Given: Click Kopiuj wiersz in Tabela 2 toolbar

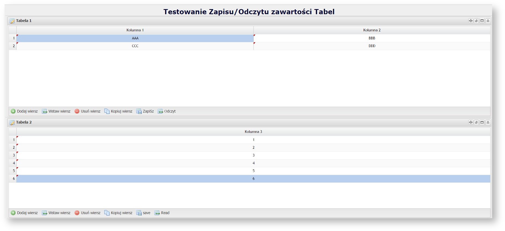Looking at the screenshot, I should 119,213.
